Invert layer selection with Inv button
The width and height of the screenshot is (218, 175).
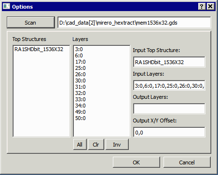(x=117, y=145)
